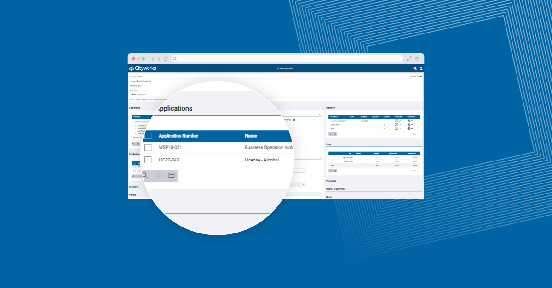
Task: Expand the Documents chevron for Application Acceptance
Action: [x=399, y=120]
